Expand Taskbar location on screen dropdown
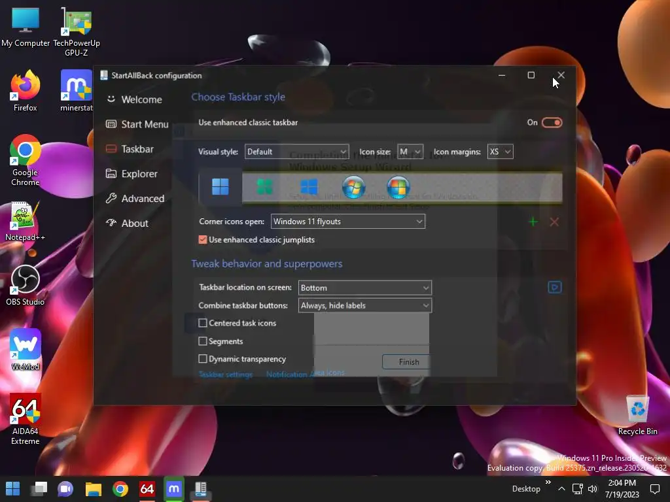This screenshot has width=670, height=502. 365,288
